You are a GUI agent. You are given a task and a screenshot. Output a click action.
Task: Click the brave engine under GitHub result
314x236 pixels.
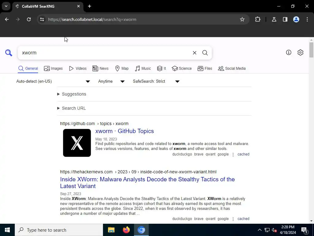(199, 154)
